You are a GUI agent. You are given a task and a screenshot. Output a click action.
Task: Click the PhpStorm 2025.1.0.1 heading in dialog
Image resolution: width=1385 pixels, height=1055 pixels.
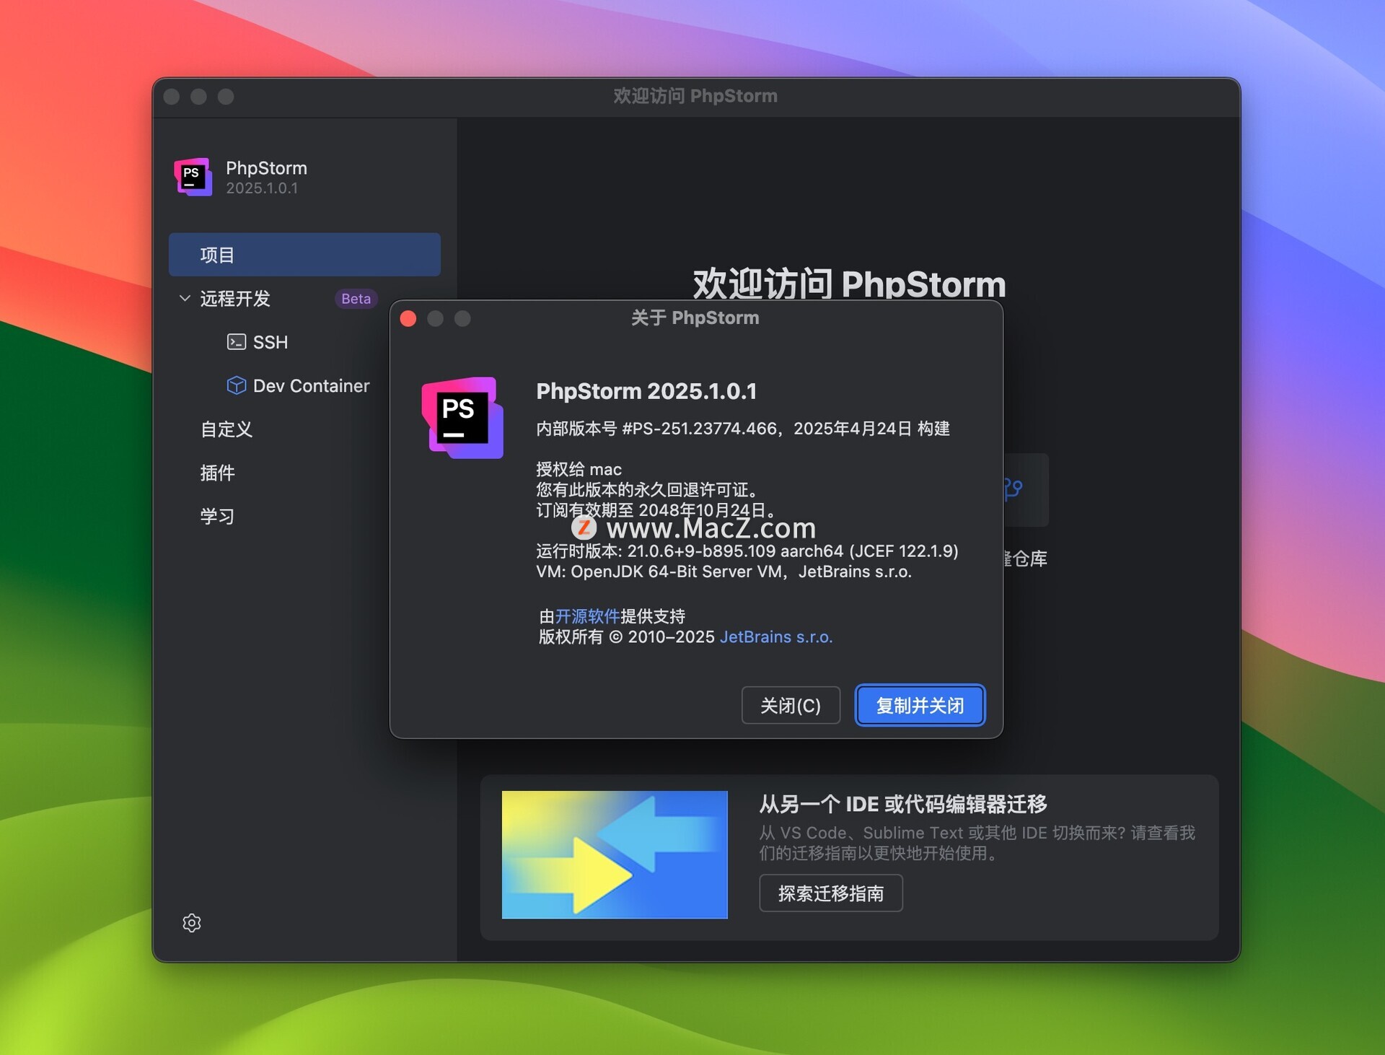click(x=646, y=391)
